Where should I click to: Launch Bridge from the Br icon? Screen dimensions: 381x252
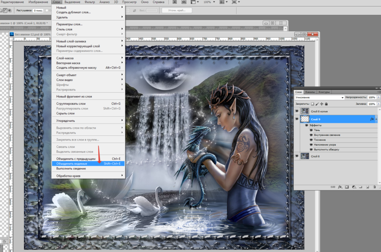point(175,2)
